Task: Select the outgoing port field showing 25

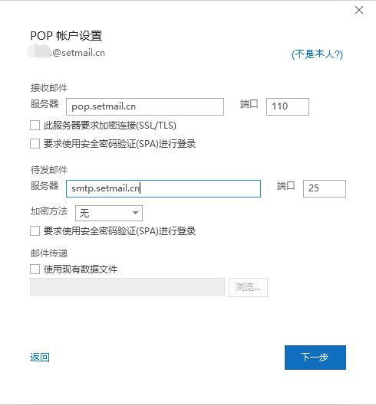Action: [x=325, y=188]
